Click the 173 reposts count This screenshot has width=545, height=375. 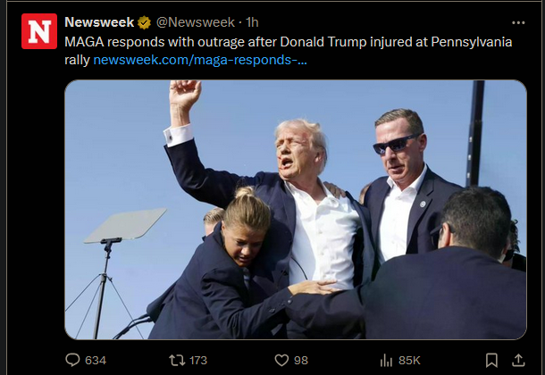click(x=198, y=361)
